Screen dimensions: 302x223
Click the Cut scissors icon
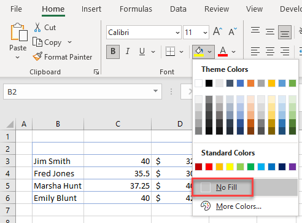point(37,27)
